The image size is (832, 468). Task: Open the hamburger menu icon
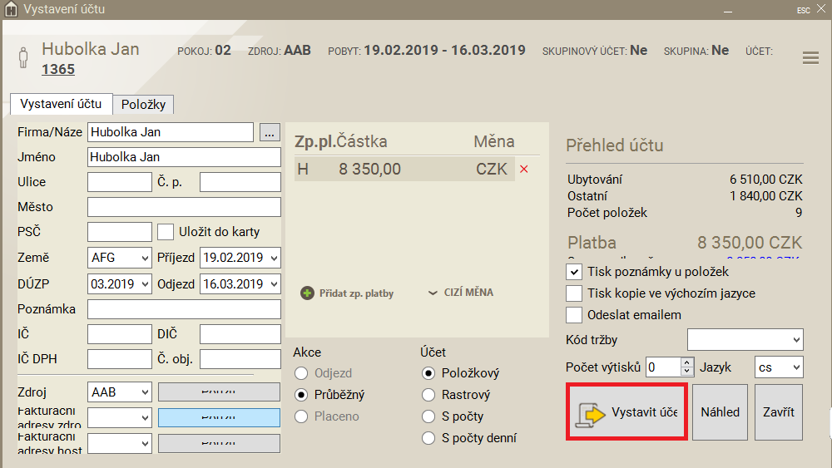pyautogui.click(x=810, y=57)
